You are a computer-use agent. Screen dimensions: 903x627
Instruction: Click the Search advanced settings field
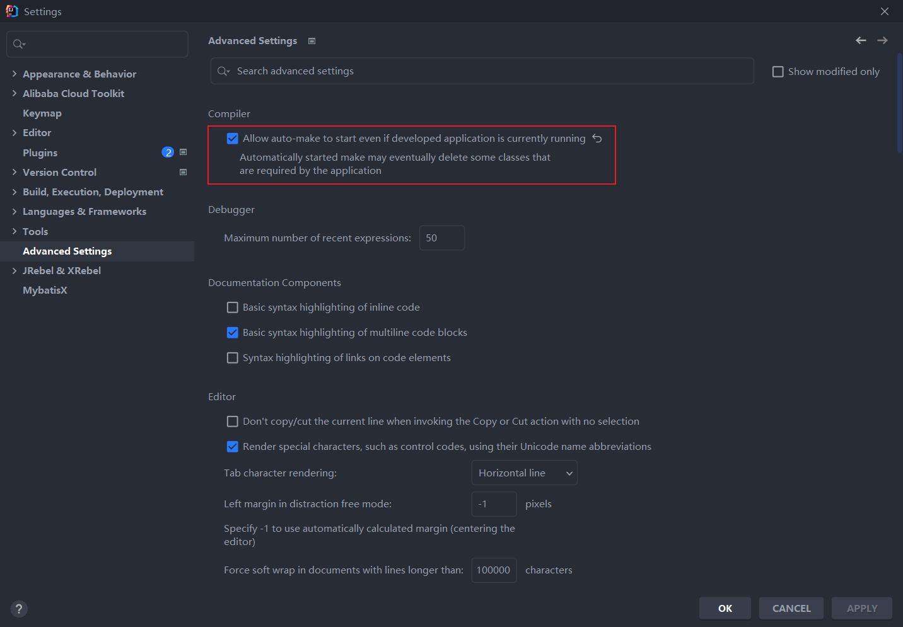[482, 71]
